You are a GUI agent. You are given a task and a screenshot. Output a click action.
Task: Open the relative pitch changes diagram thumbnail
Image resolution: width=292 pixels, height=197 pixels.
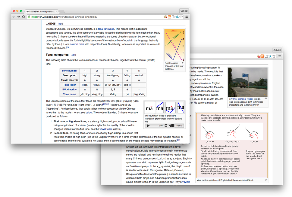click(x=174, y=45)
